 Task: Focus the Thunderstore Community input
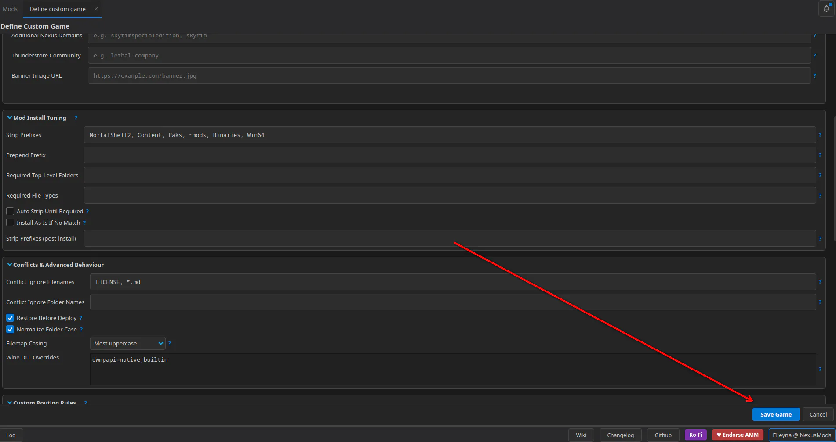point(449,55)
